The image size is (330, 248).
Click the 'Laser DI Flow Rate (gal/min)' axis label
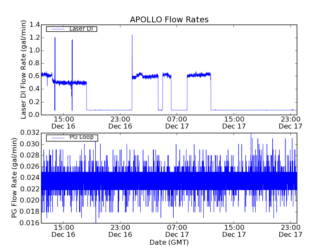tap(24, 69)
